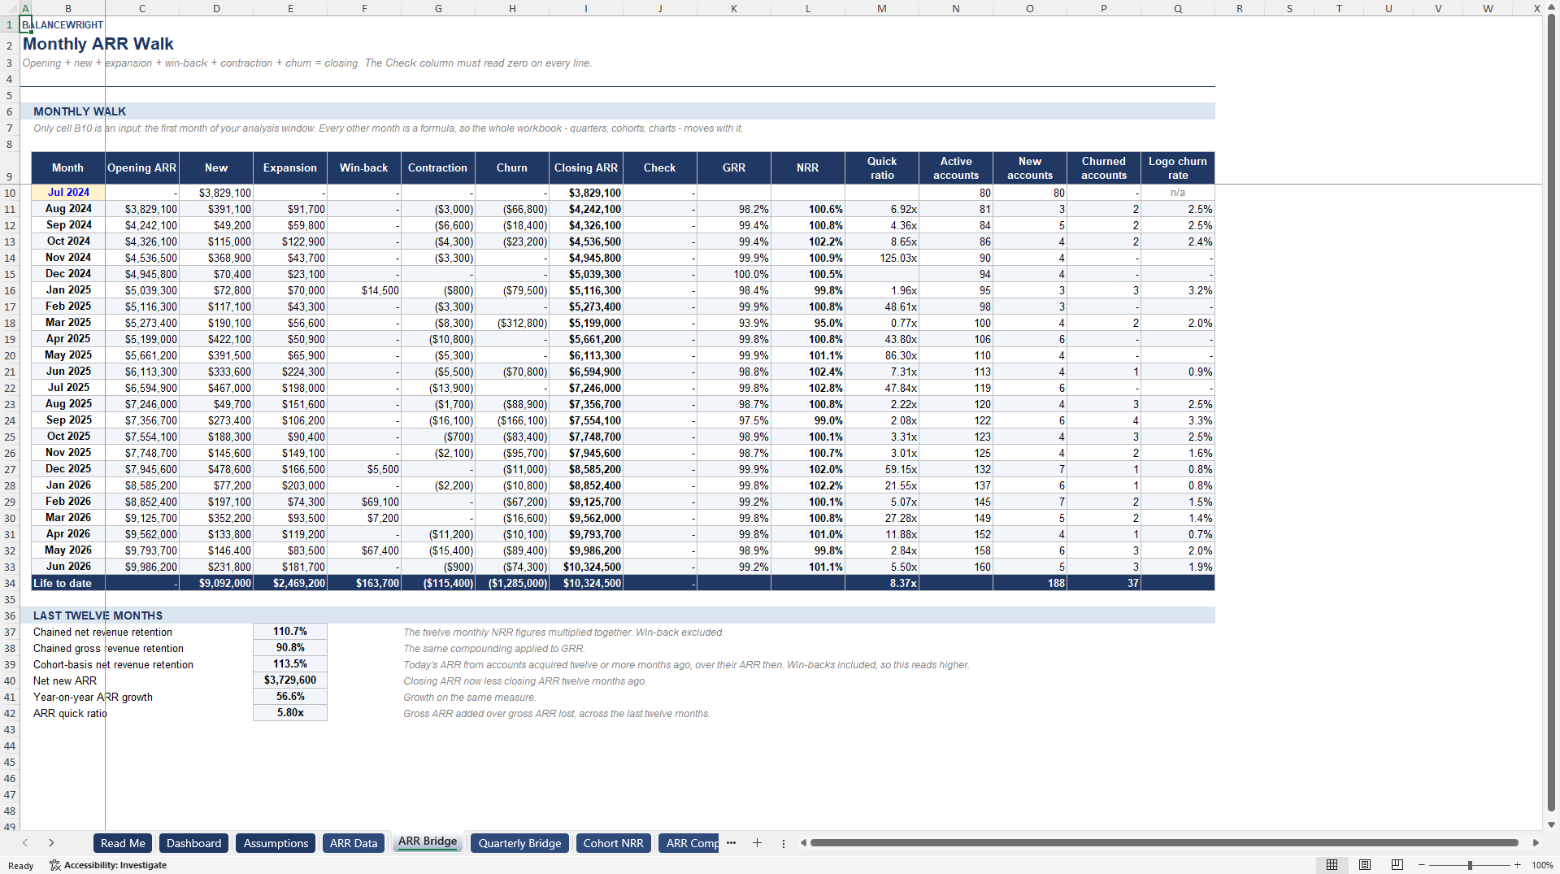Click horizontal scrollbar left arrow
Screen dimensions: 1560x874
tap(803, 843)
